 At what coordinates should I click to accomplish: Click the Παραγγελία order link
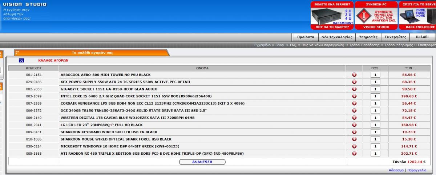[416, 170]
